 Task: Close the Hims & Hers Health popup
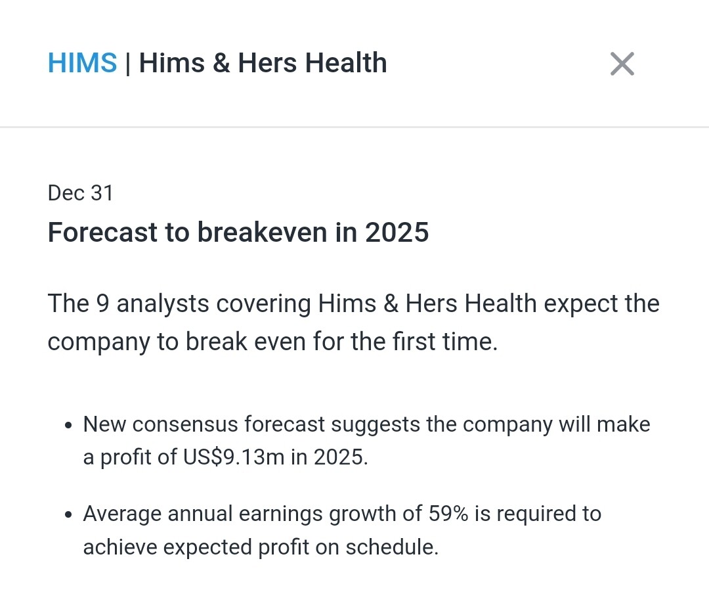(622, 64)
